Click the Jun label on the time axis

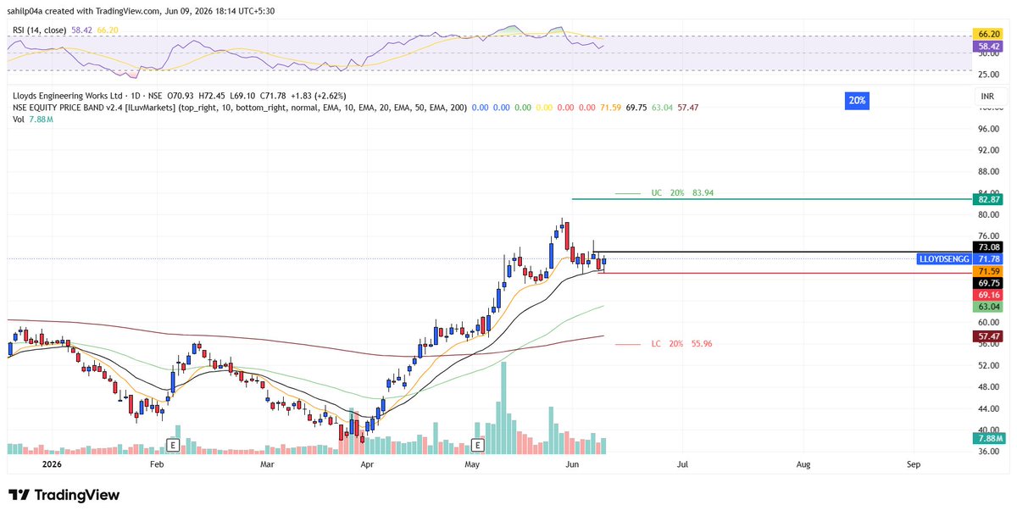tap(572, 465)
